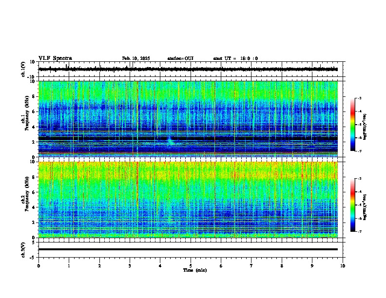Click the ch.1 spectrogram "8" kHz tick label
Image resolution: width=386 pixels, height=298 pixels.
click(x=34, y=96)
